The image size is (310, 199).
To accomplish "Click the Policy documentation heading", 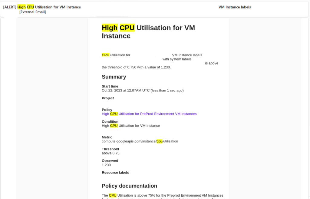I will click(x=129, y=186).
